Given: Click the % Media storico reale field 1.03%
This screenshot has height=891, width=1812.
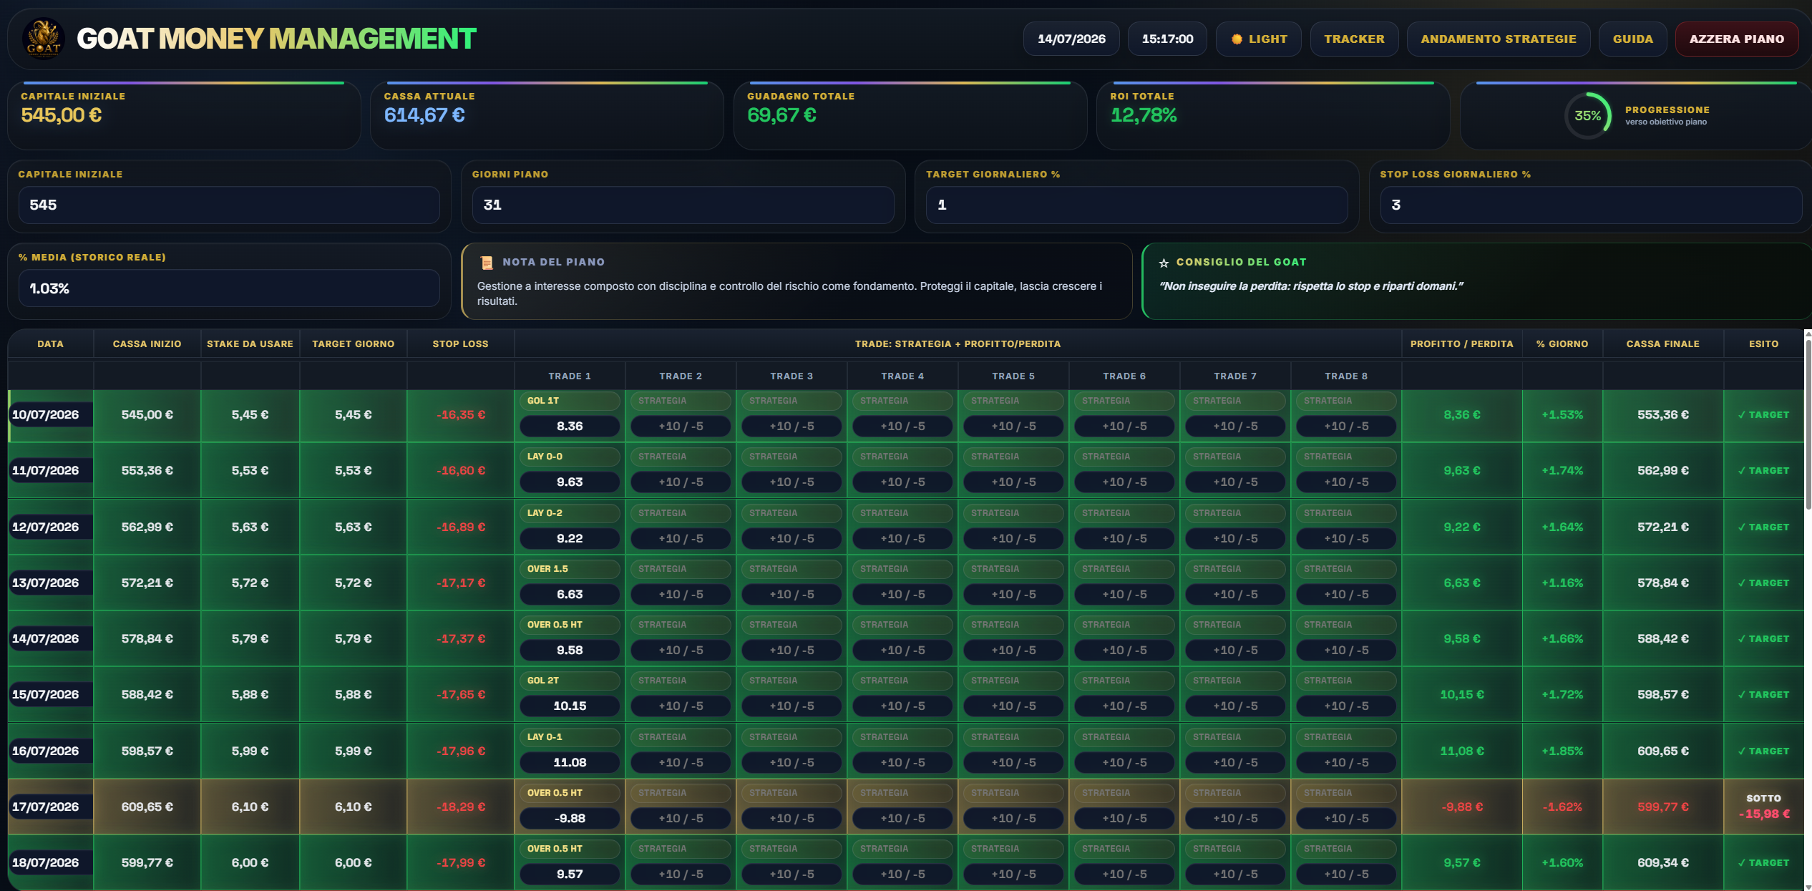Looking at the screenshot, I should 229,288.
